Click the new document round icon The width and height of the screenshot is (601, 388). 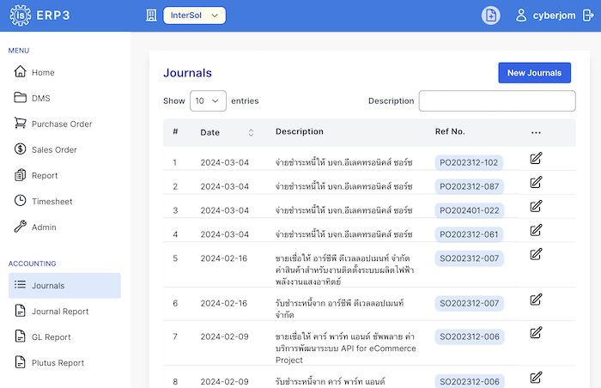click(490, 15)
